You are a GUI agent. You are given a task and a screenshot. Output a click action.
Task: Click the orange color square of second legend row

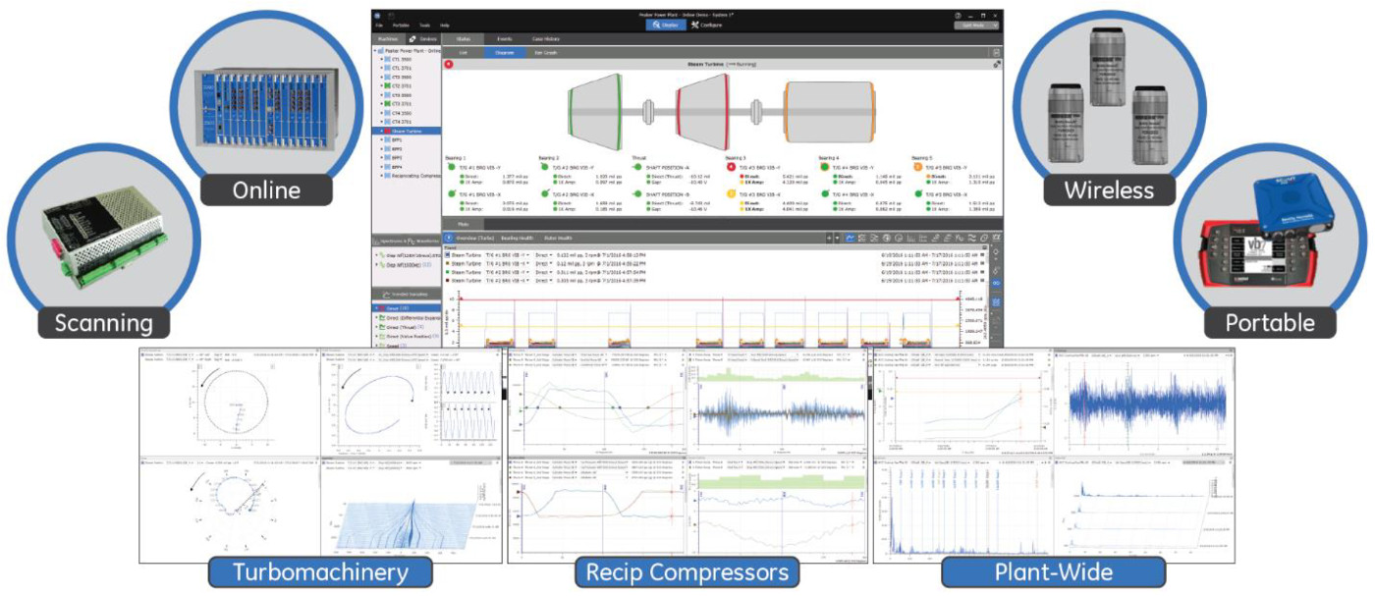447,263
